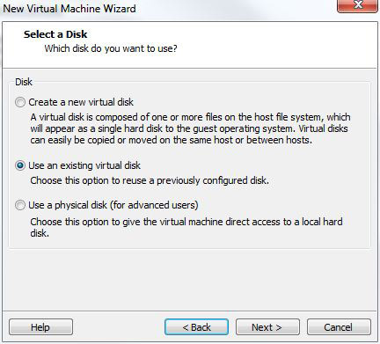Click the 'between hosts' line of virtual disk description
This screenshot has width=380, height=344.
tap(172, 140)
